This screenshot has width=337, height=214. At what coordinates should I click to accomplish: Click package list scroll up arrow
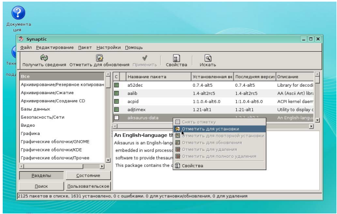pyautogui.click(x=317, y=74)
